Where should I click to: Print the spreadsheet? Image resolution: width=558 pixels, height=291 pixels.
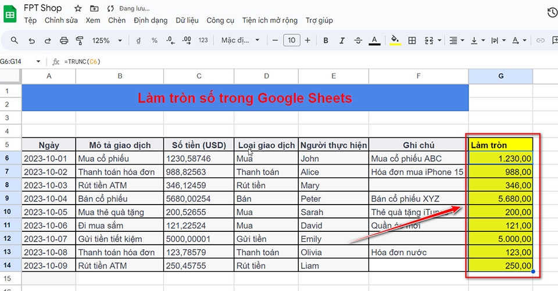coord(64,41)
